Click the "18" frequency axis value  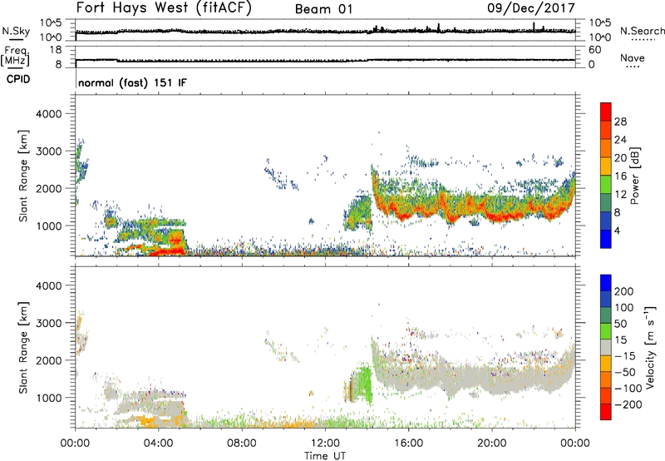pyautogui.click(x=56, y=50)
